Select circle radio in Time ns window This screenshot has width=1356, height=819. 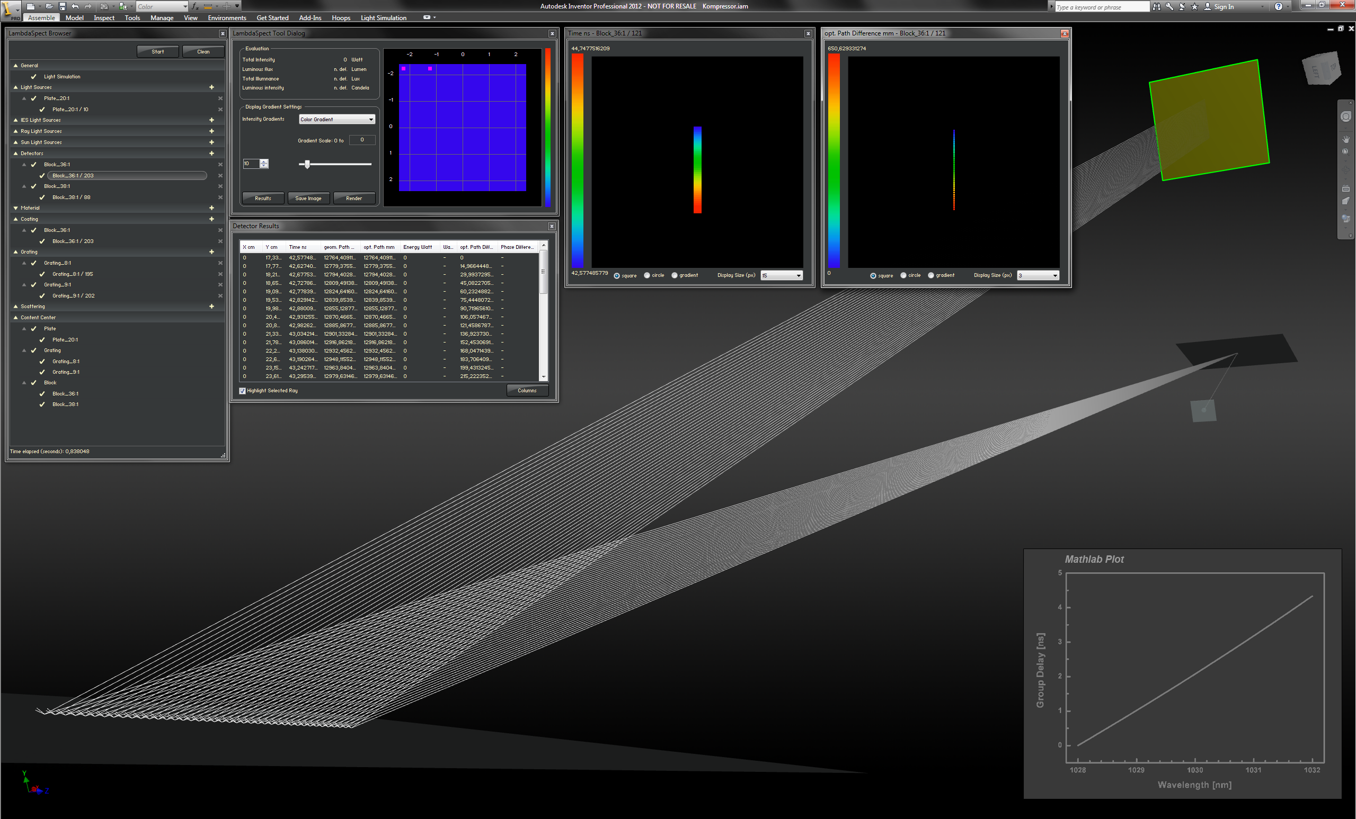[647, 275]
